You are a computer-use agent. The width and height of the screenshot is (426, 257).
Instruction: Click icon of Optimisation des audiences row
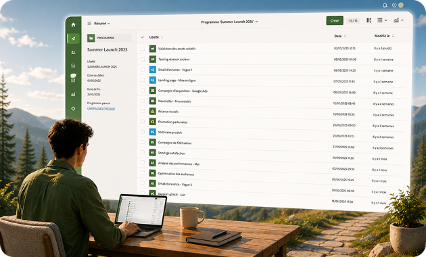[153, 172]
